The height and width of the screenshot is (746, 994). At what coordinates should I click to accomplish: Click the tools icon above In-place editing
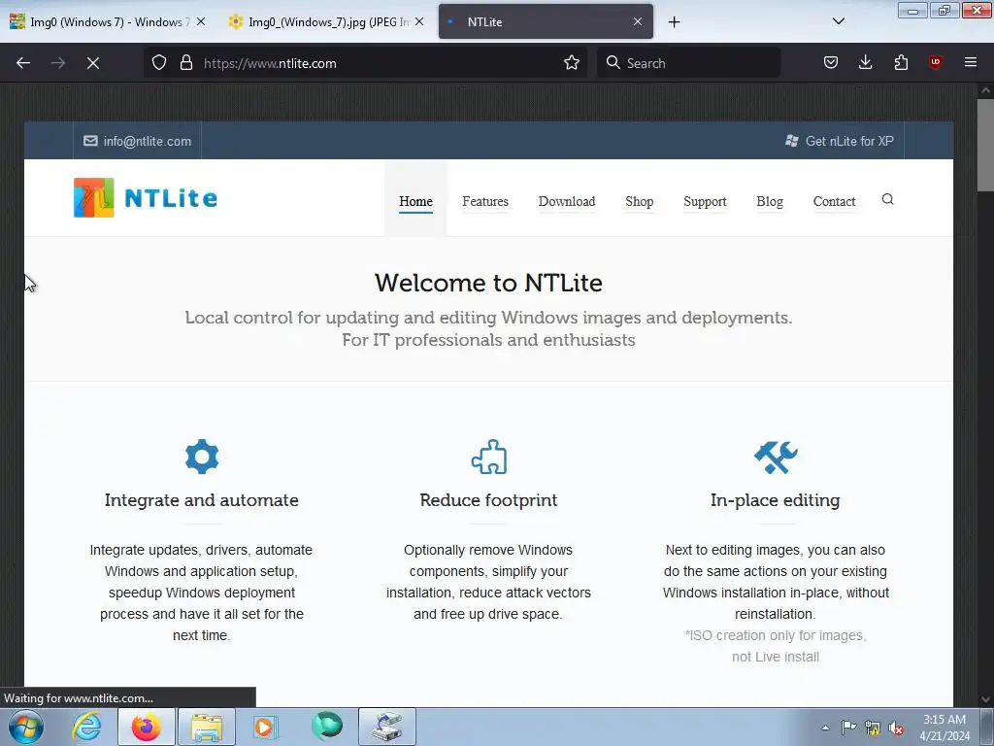tap(776, 457)
